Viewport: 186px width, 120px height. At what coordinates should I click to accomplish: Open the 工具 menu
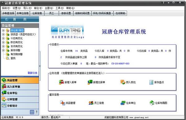[60, 8]
